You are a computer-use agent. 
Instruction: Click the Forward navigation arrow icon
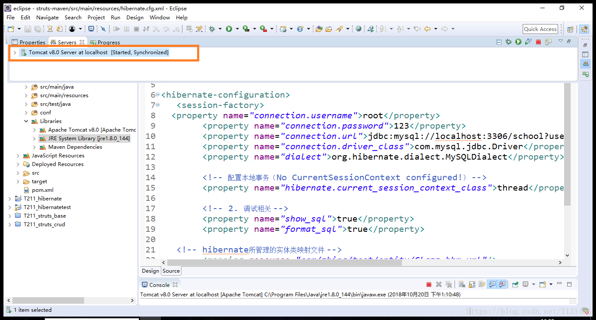(445, 29)
